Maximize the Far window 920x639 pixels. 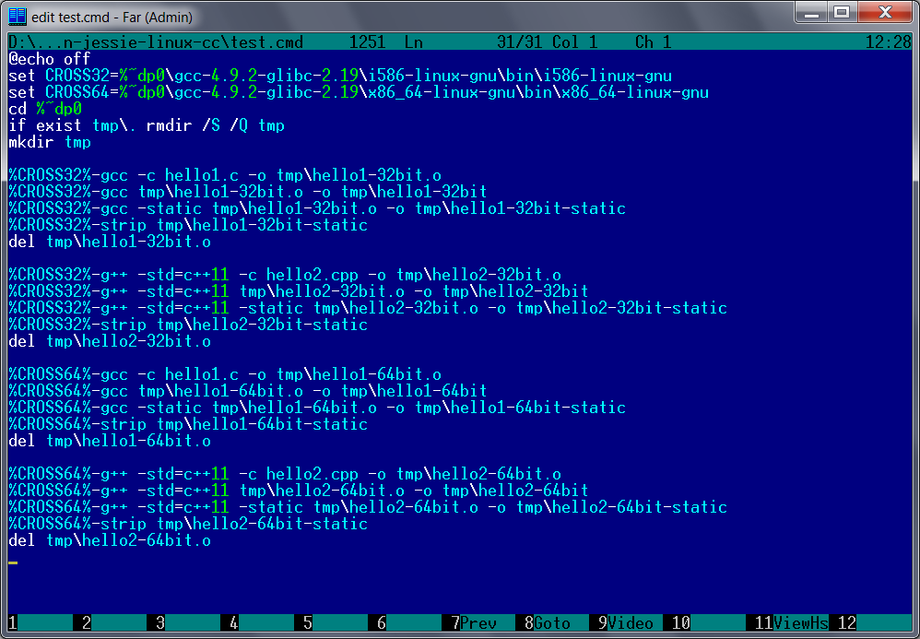[x=842, y=12]
